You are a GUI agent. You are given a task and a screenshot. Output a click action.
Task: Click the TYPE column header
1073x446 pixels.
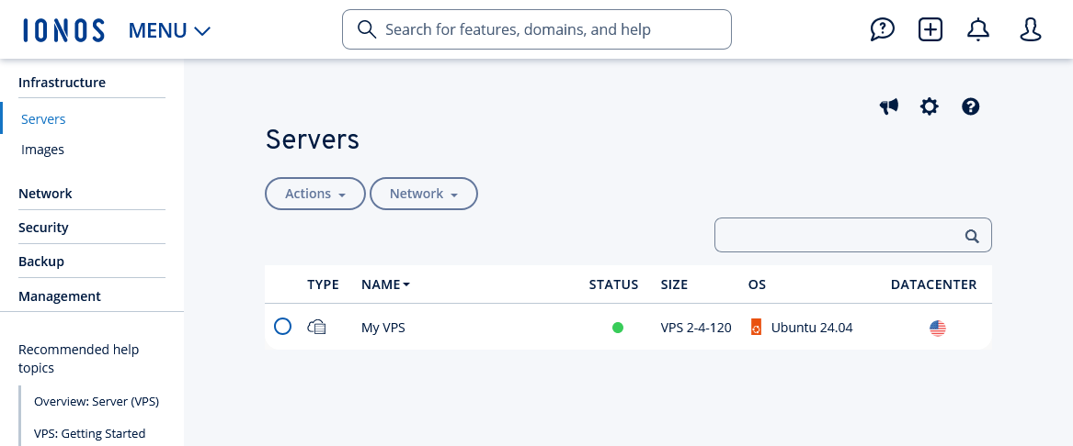pos(323,284)
